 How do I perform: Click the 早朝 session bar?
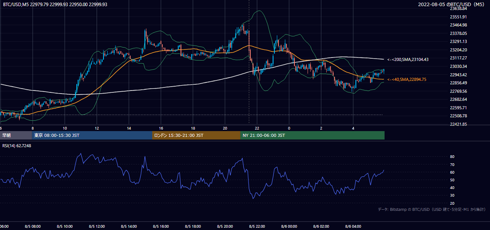[x=16, y=135]
